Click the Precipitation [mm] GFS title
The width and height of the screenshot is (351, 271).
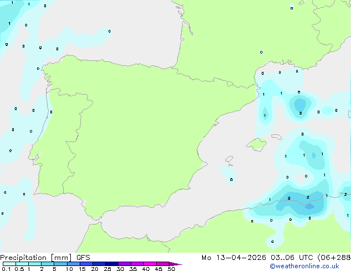45,258
